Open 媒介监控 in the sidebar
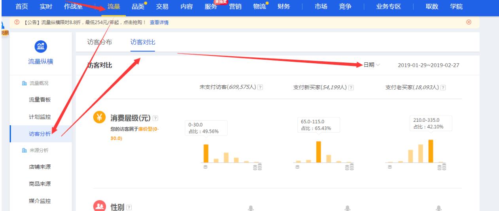 (40, 202)
